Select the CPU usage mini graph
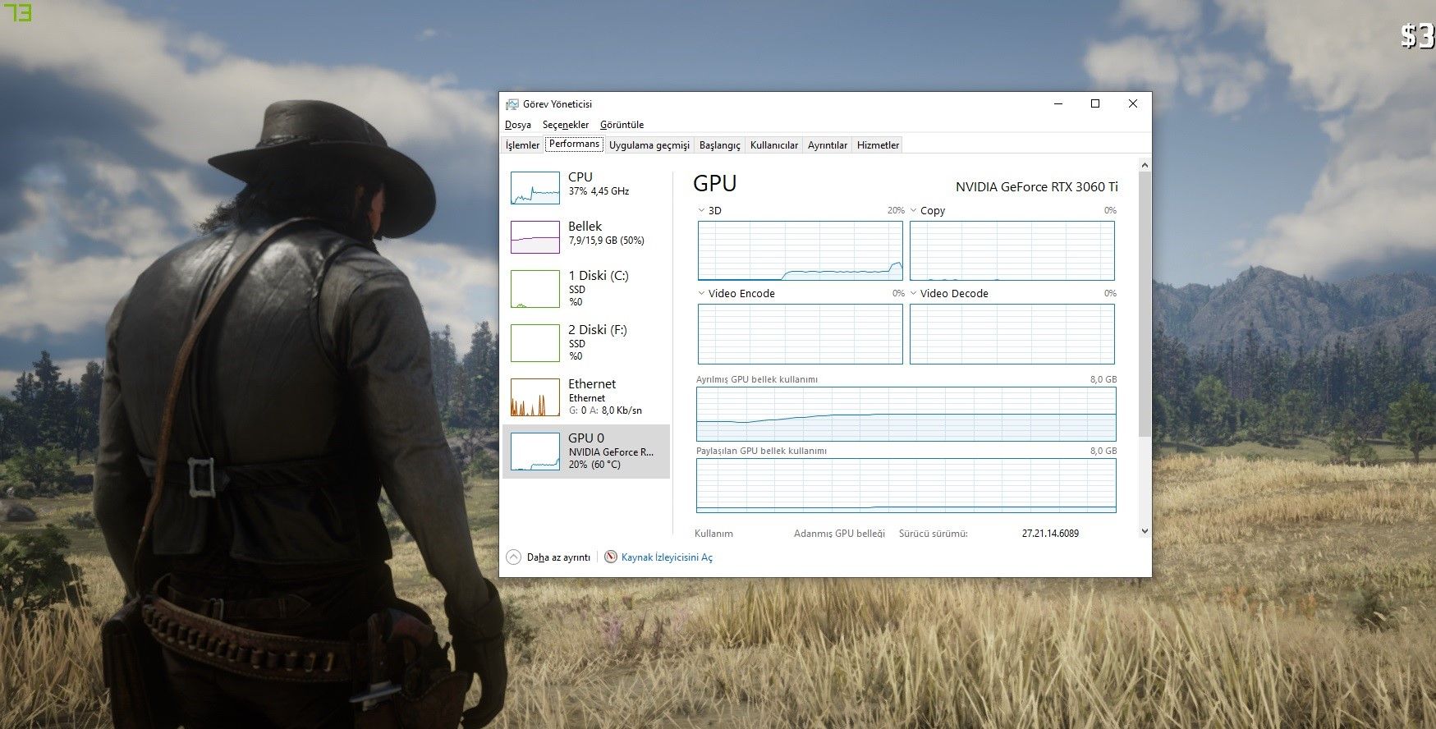Screen dimensions: 1436x729 [535, 188]
